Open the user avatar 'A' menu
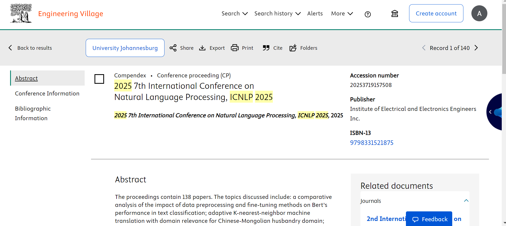The height and width of the screenshot is (226, 506). click(x=479, y=14)
